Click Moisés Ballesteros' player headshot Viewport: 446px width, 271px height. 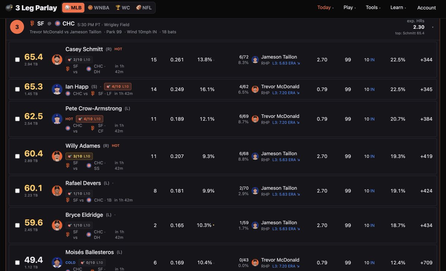pyautogui.click(x=57, y=262)
